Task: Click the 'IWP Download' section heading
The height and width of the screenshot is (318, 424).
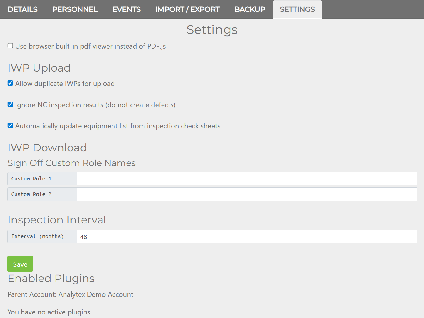Action: pyautogui.click(x=47, y=148)
